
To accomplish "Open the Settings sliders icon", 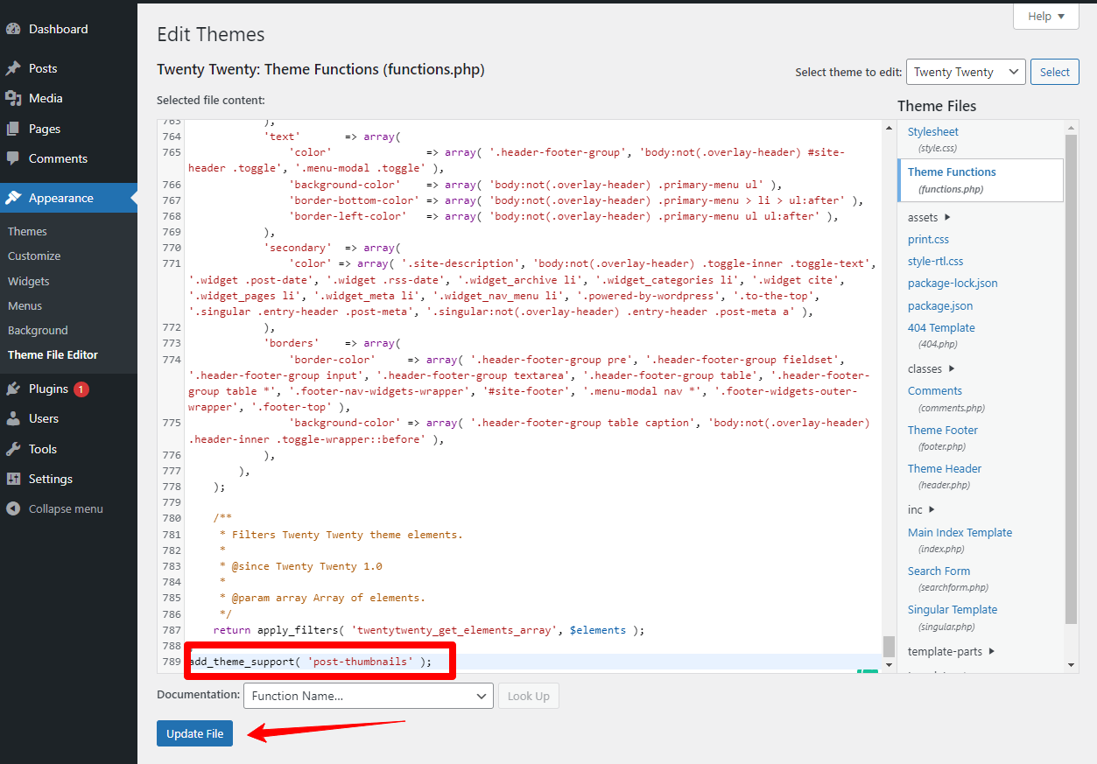I will pos(16,479).
